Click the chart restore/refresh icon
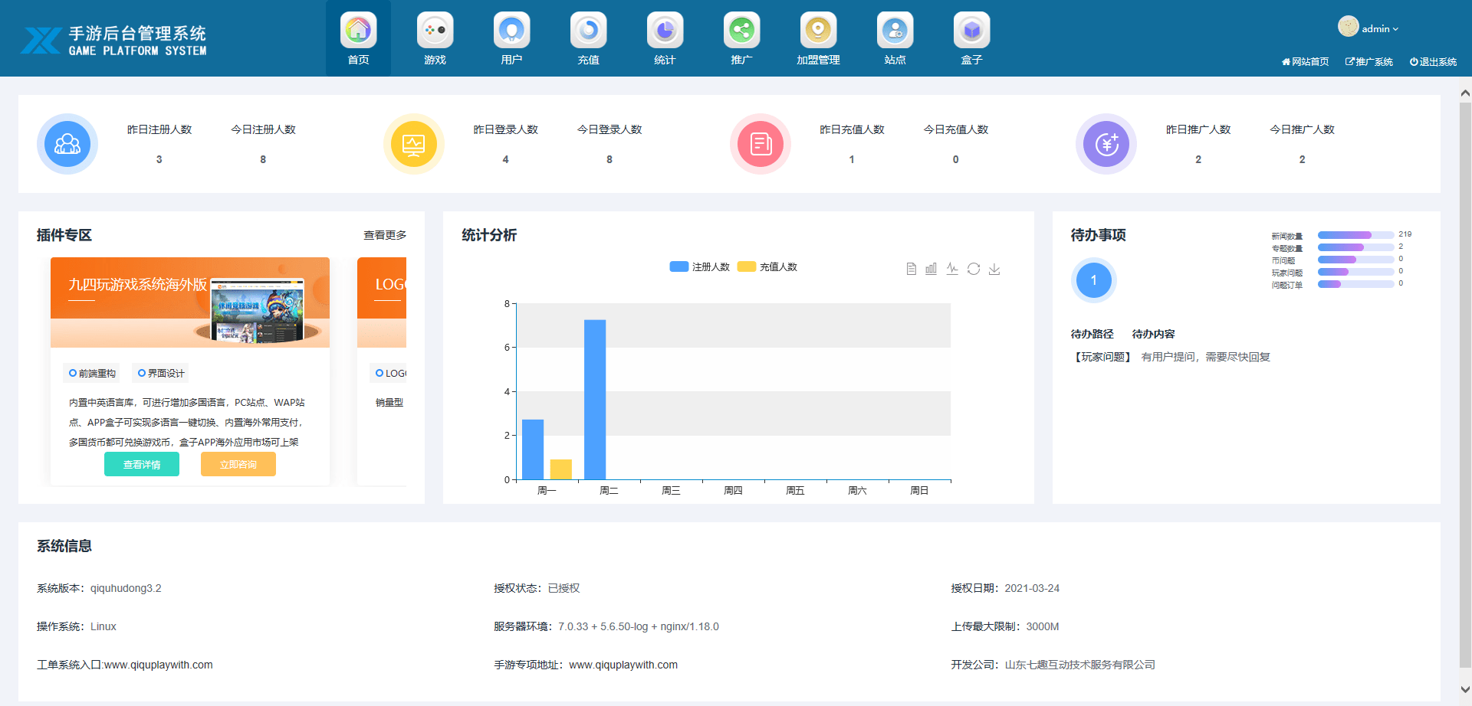 (974, 269)
